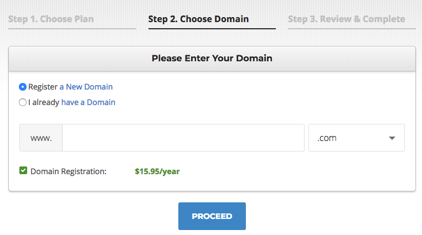Open the blue "a New Domain" link
This screenshot has height=235, width=422.
[86, 87]
